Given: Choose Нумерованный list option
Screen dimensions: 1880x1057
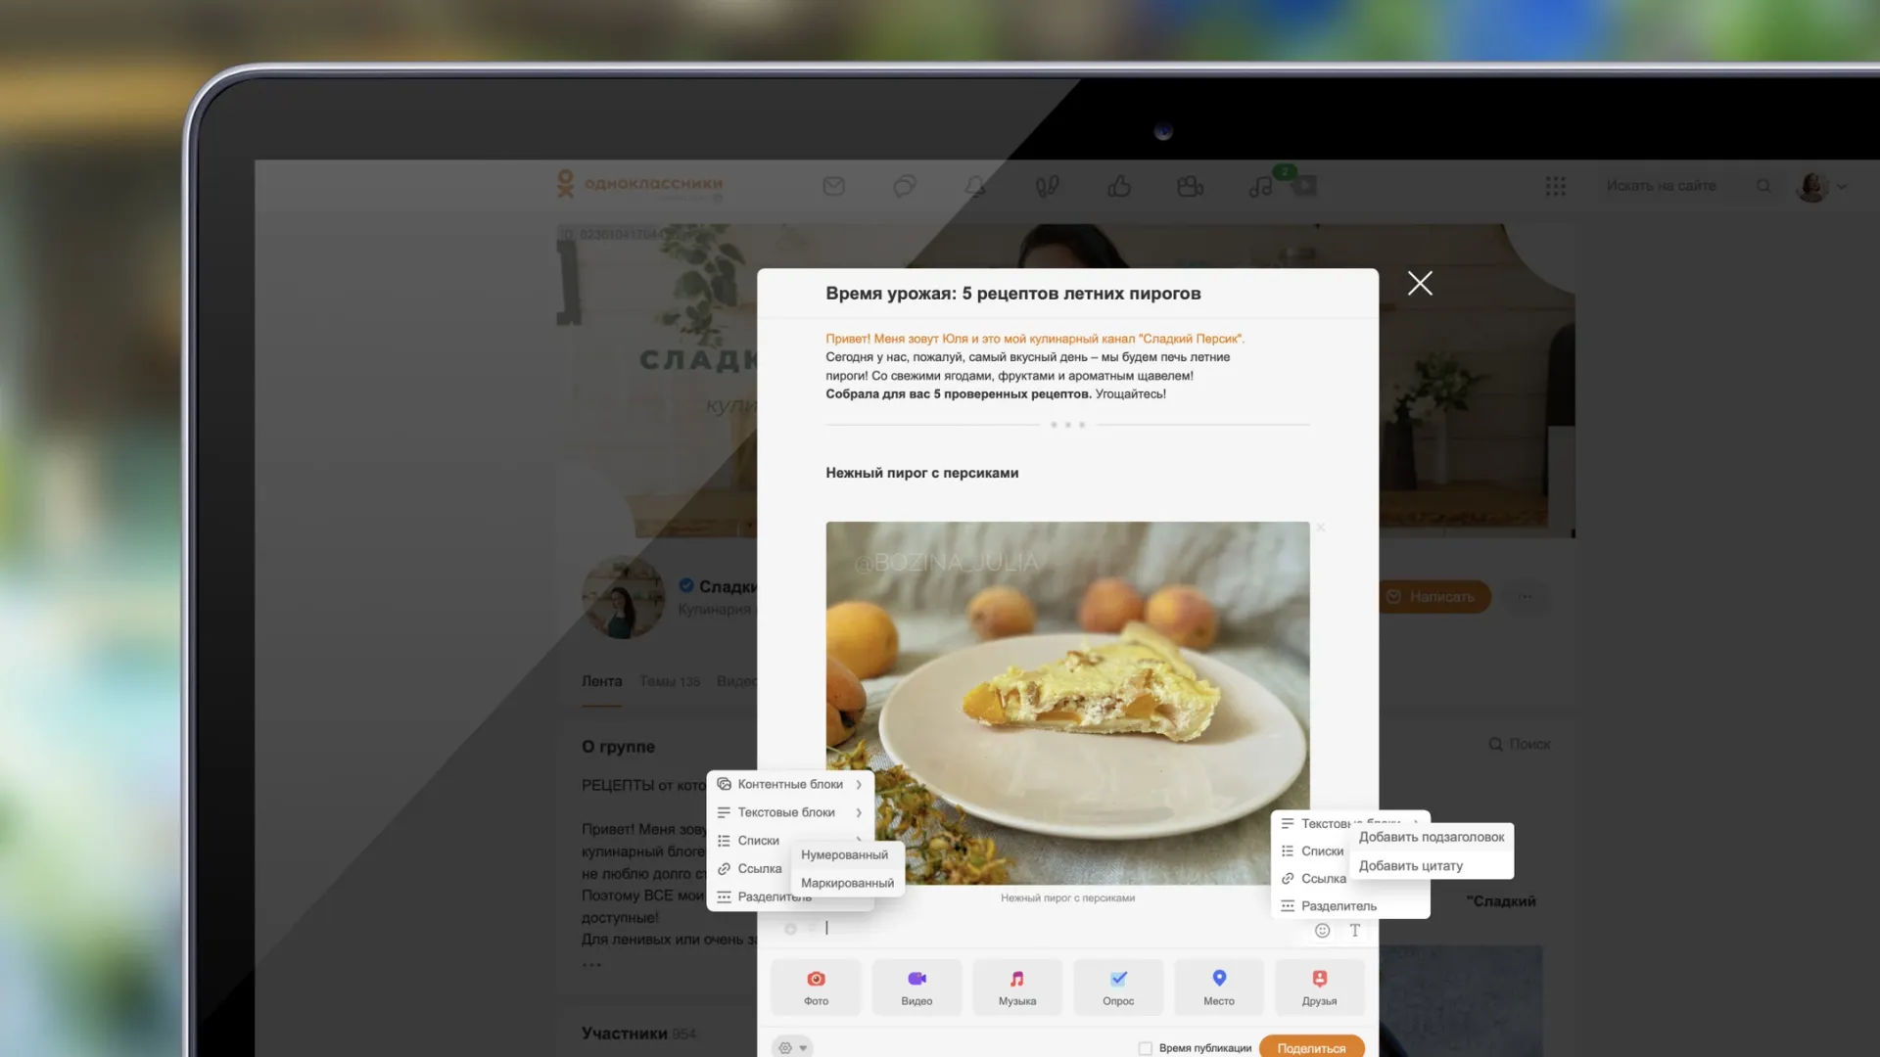Looking at the screenshot, I should [844, 854].
